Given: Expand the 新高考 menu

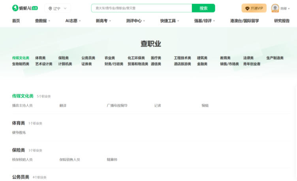Looking at the screenshot, I should [103, 21].
